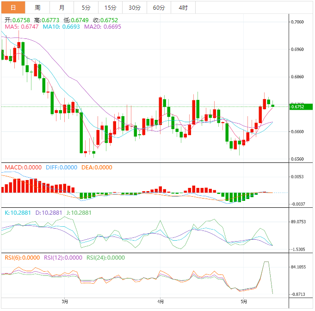The width and height of the screenshot is (315, 311).
Task: Select the 日 daily chart tab
Action: click(12, 7)
